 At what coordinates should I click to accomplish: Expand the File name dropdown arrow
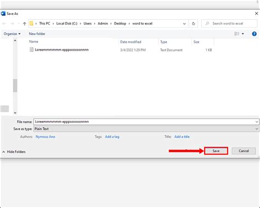tap(257, 122)
